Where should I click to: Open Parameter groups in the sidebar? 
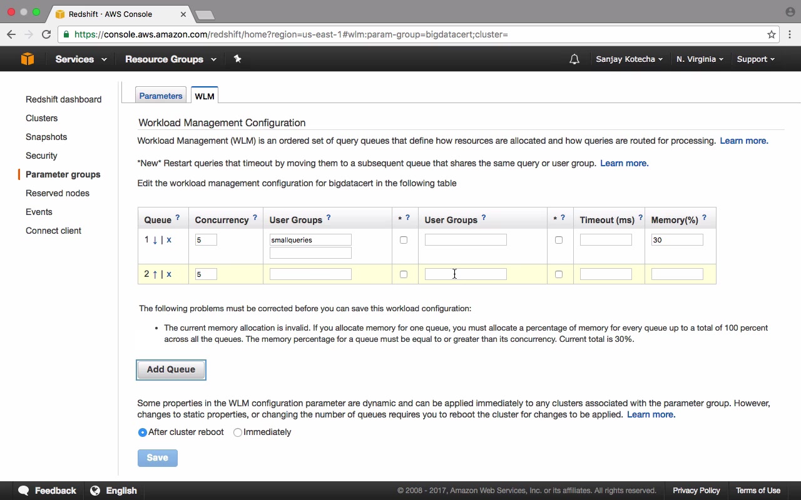tap(63, 174)
